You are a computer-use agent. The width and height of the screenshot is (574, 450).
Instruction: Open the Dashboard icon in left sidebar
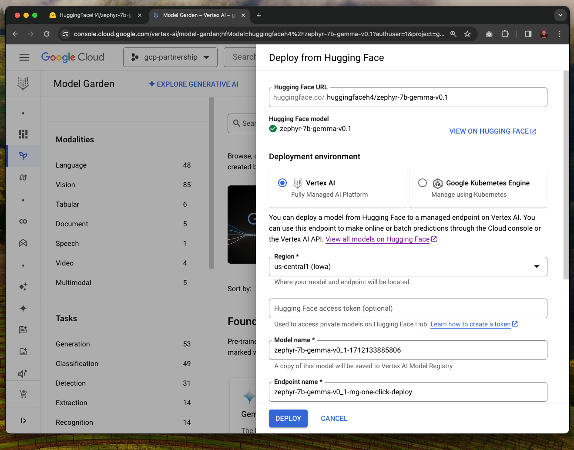[x=23, y=134]
